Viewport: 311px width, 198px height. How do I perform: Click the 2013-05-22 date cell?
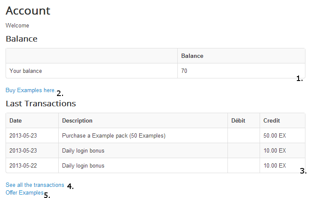(24, 166)
